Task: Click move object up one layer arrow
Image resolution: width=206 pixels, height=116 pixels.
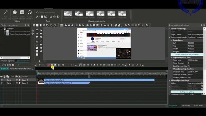Action: (102, 25)
